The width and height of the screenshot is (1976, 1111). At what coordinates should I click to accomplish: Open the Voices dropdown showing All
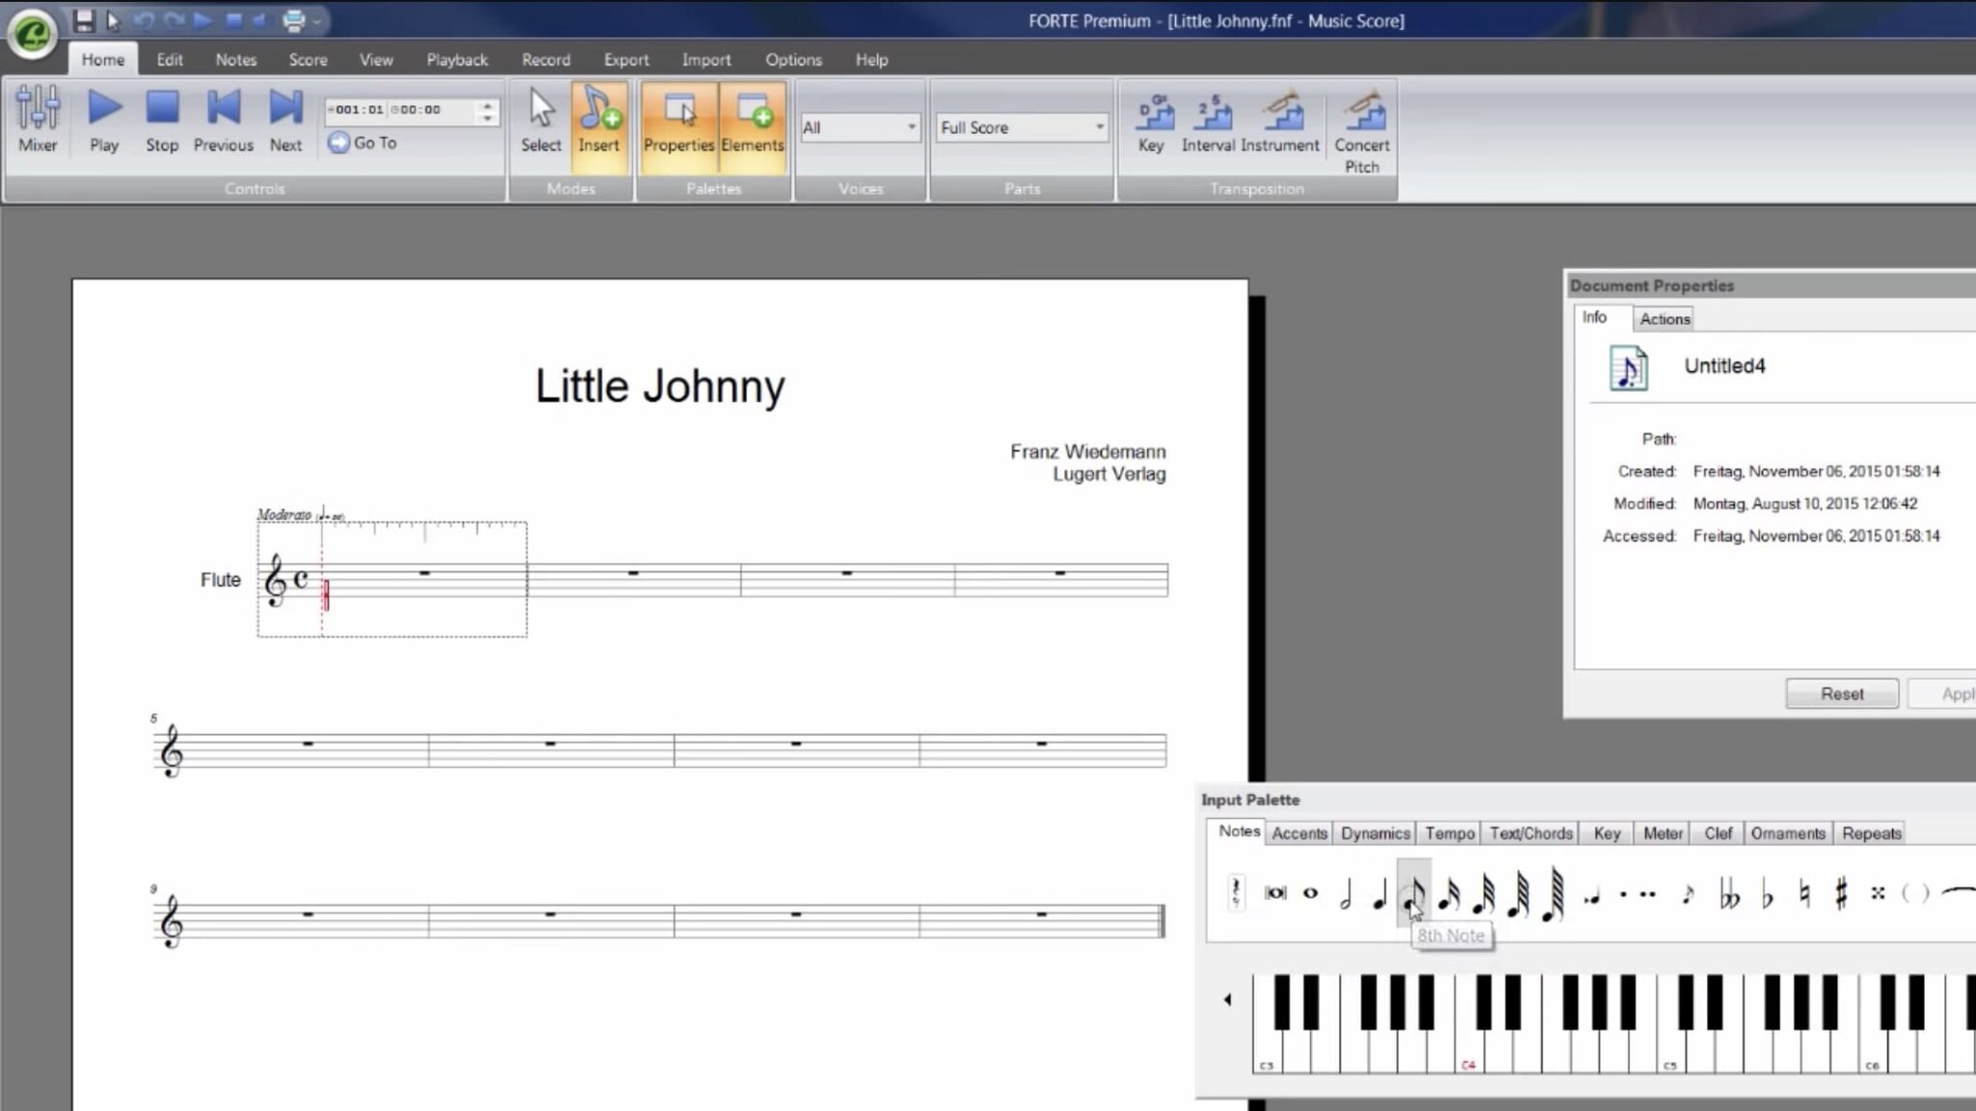[859, 126]
